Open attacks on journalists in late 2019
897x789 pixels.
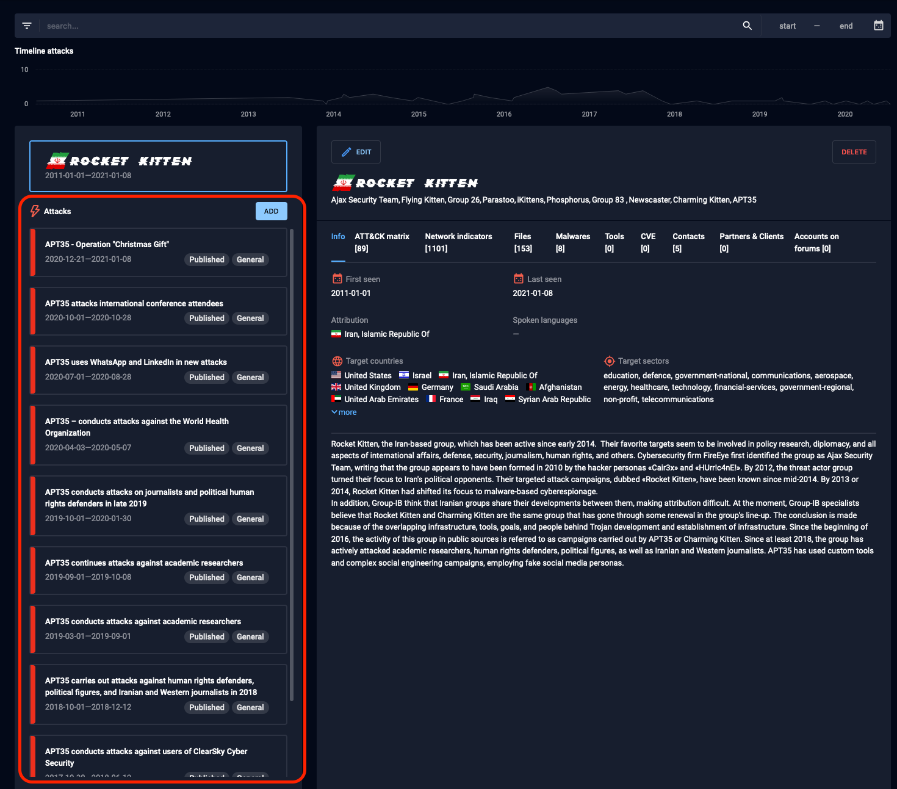159,506
